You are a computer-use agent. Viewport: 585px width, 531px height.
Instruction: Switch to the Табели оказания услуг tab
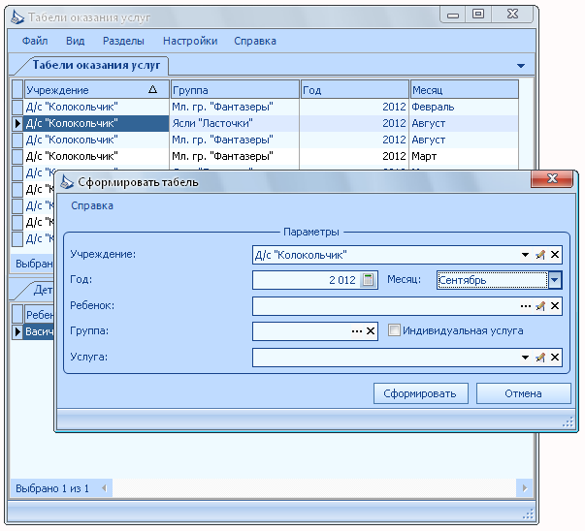coord(96,65)
